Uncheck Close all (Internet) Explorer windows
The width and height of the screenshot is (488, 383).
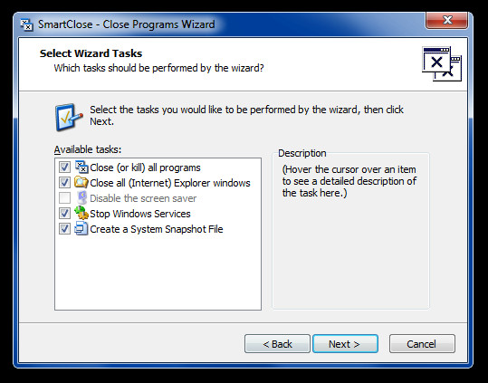(x=64, y=183)
